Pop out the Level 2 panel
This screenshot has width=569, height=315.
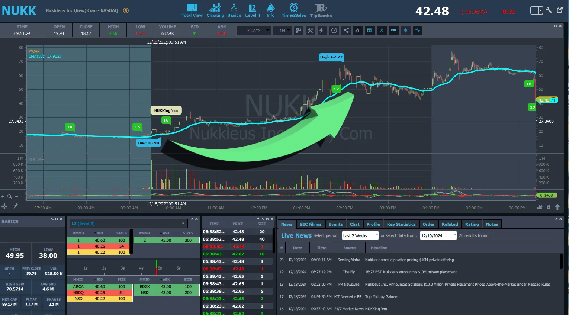(192, 219)
